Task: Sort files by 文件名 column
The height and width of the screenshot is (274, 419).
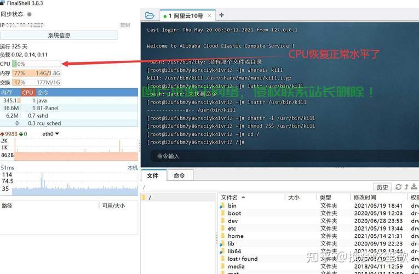Action: click(252, 197)
